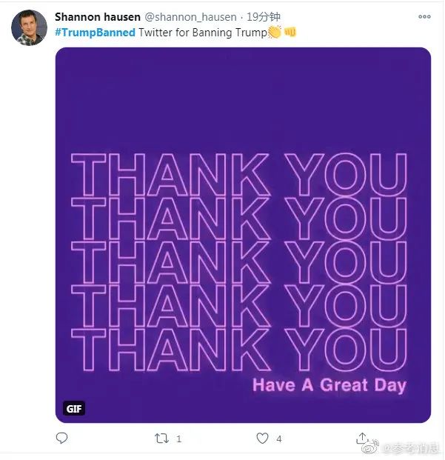Click the retweet count of 1
Image resolution: width=445 pixels, height=460 pixels.
click(x=179, y=439)
